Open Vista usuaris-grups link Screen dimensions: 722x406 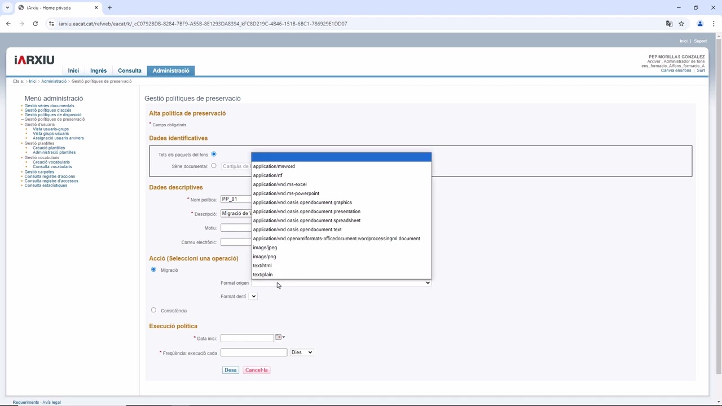coord(51,129)
